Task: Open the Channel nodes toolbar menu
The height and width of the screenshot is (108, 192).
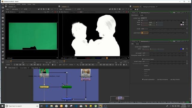Action: click(3, 18)
